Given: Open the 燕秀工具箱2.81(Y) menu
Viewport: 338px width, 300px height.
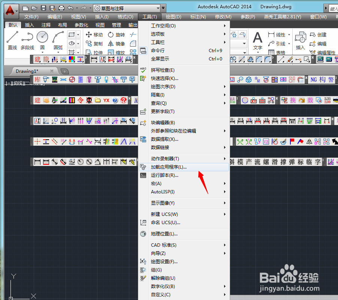Looking at the screenshot, I should tap(283, 17).
